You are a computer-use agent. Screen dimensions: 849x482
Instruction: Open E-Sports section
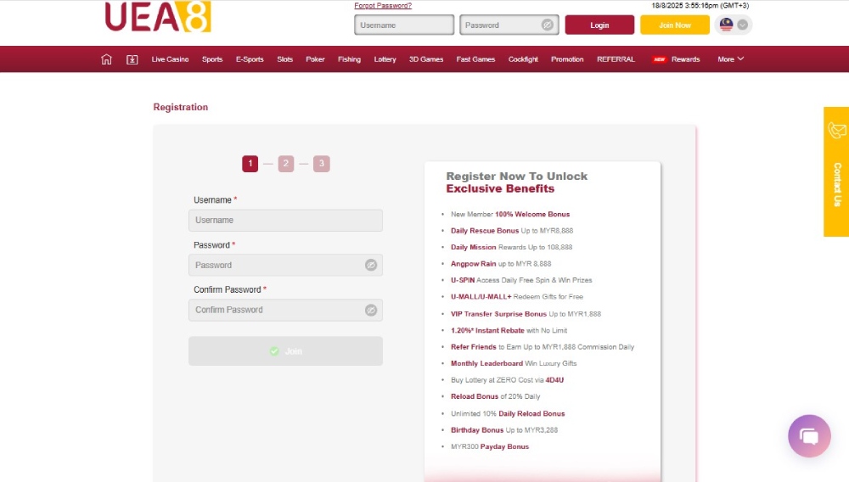coord(250,59)
